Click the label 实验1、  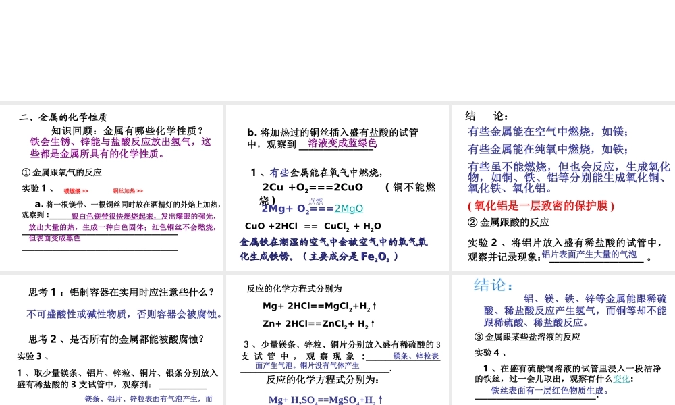tap(38, 188)
